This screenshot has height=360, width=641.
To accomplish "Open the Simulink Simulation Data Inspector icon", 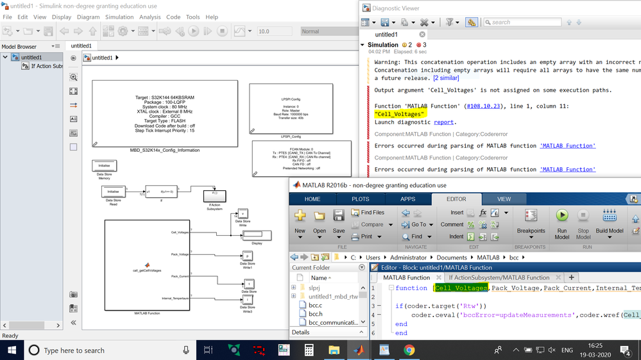I will coord(239,31).
